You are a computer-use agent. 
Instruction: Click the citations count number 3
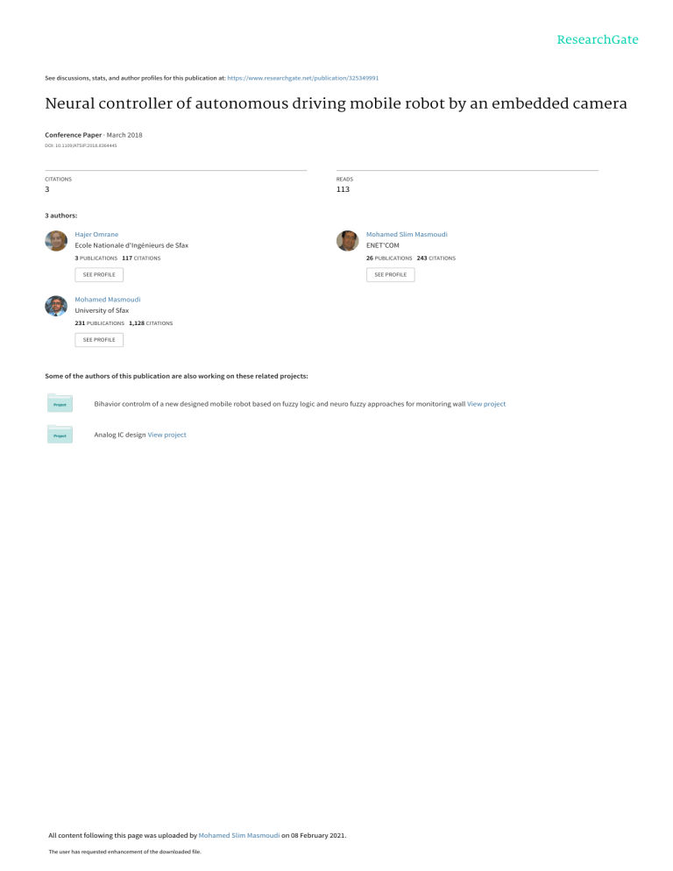(x=47, y=189)
